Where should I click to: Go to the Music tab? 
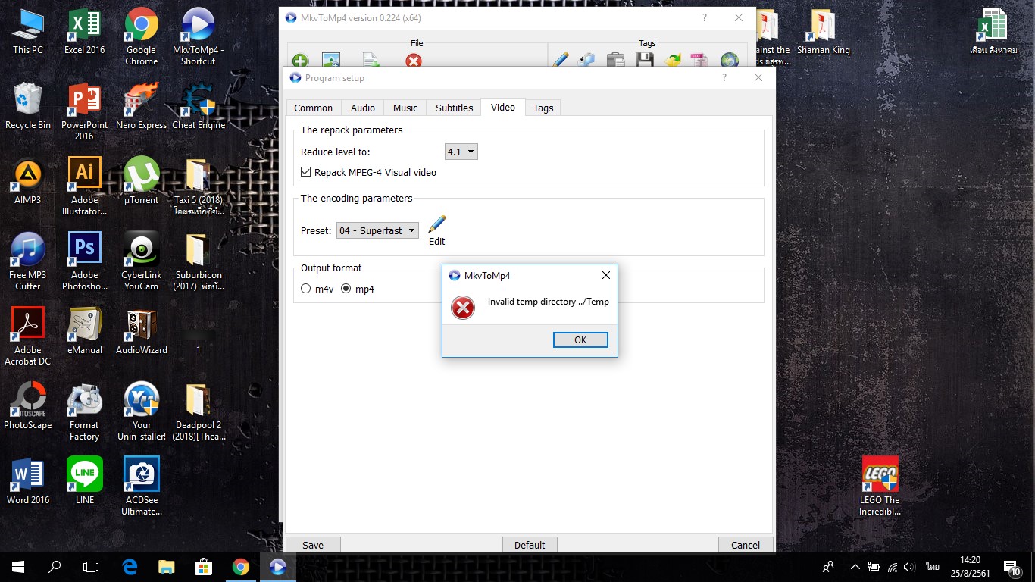click(x=405, y=108)
